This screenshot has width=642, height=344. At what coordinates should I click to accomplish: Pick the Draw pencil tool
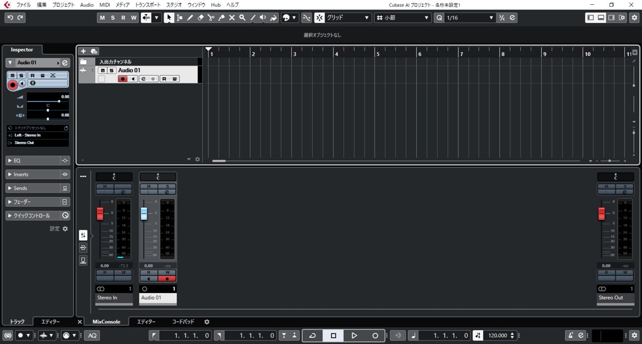point(190,18)
